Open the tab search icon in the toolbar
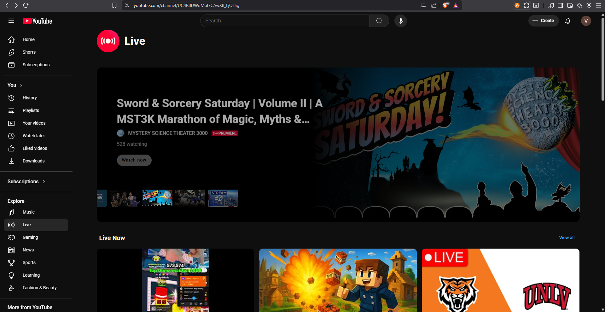 pyautogui.click(x=536, y=5)
